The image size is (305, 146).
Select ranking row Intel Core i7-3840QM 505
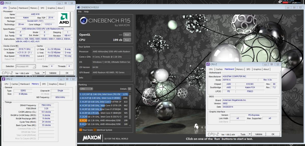pos(104,113)
